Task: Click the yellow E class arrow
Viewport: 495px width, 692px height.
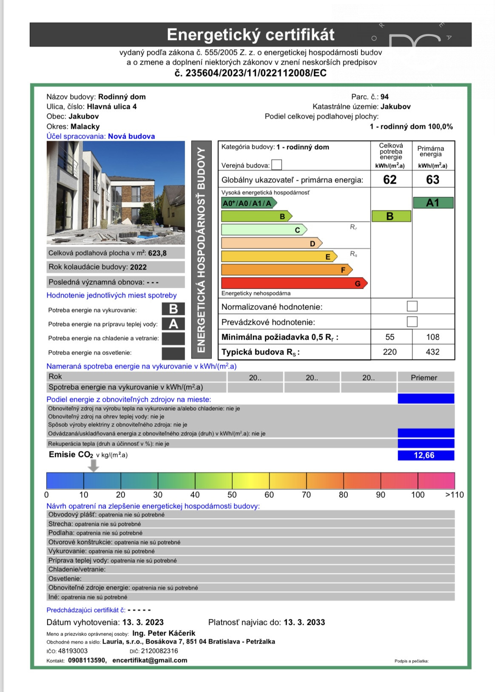Action: point(279,256)
